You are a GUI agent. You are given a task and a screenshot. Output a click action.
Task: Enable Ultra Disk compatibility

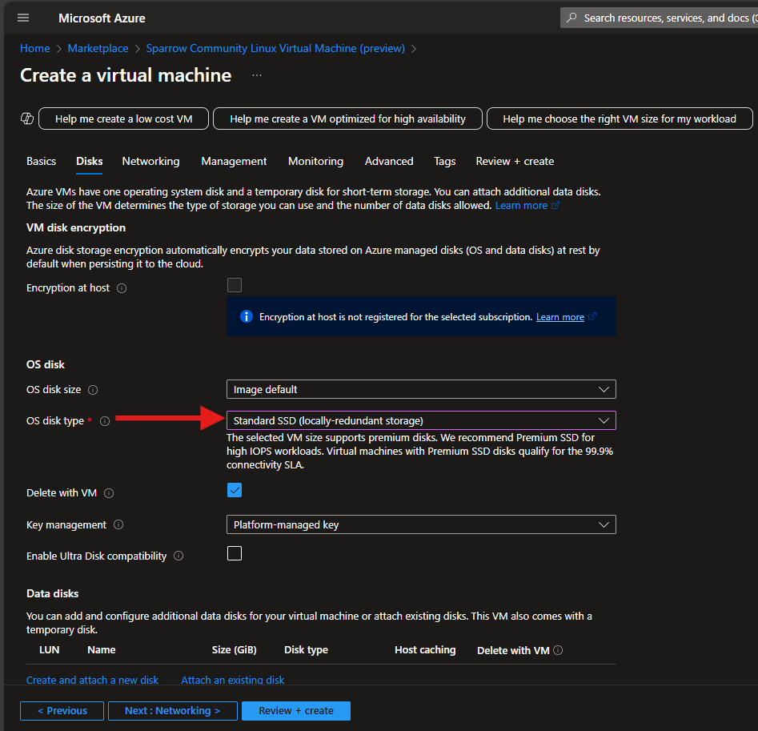click(x=234, y=552)
